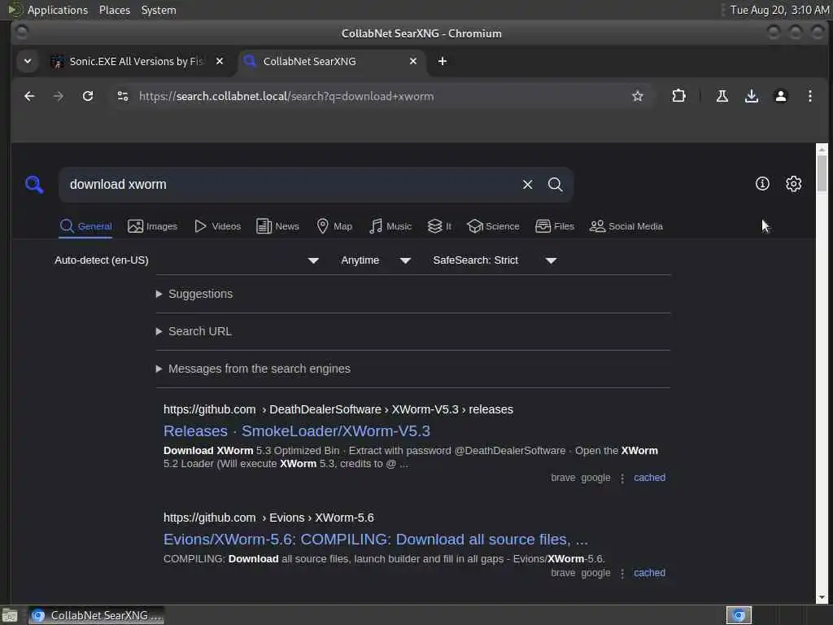Viewport: 833px width, 625px height.
Task: Open the SafeSearch Strict dropdown
Action: coord(494,260)
